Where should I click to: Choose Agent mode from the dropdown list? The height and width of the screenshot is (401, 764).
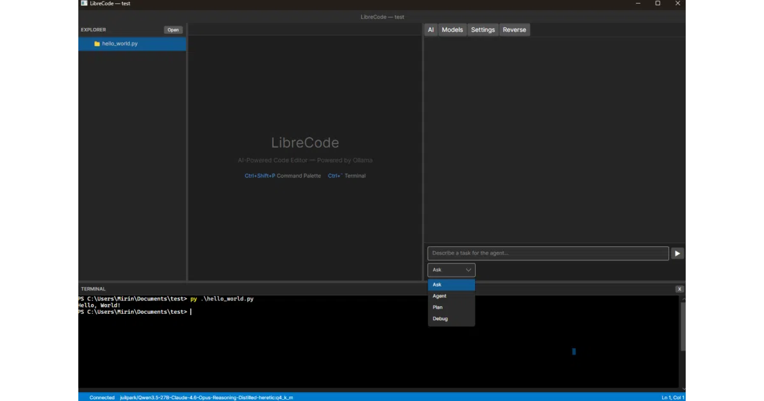point(451,296)
